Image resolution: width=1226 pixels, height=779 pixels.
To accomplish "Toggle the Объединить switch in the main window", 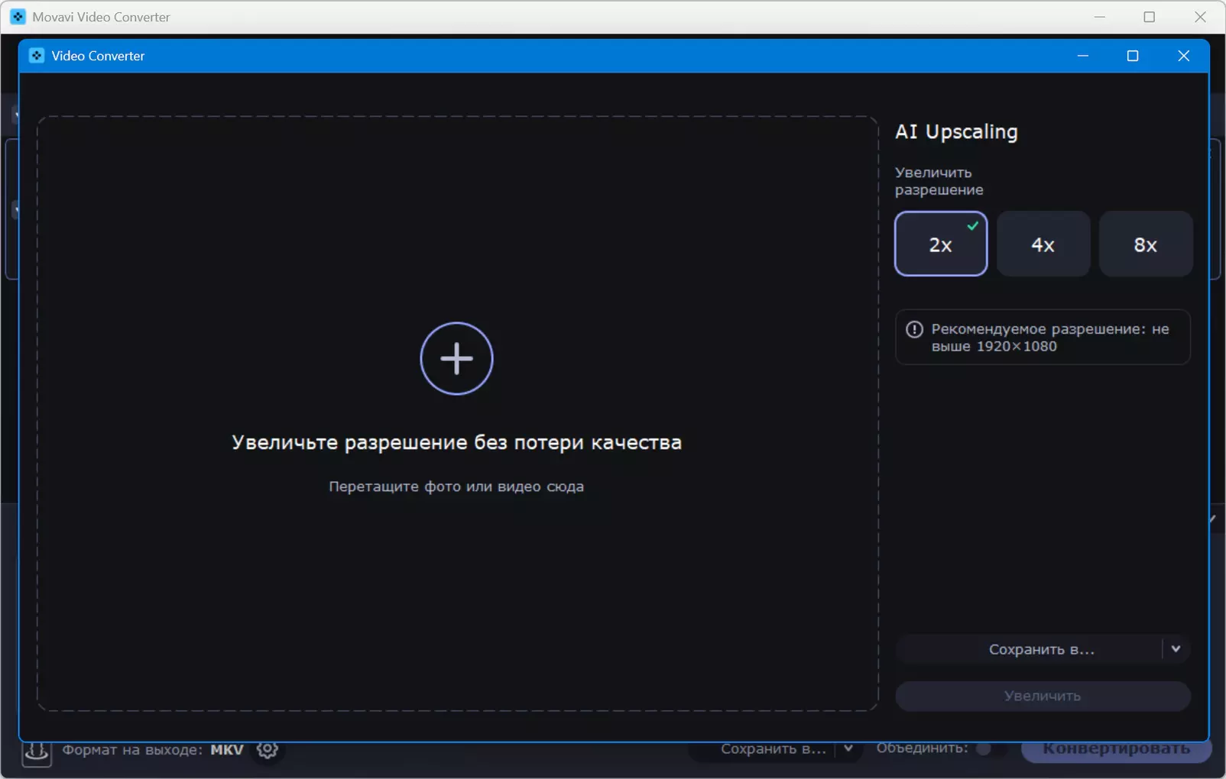I will point(991,748).
